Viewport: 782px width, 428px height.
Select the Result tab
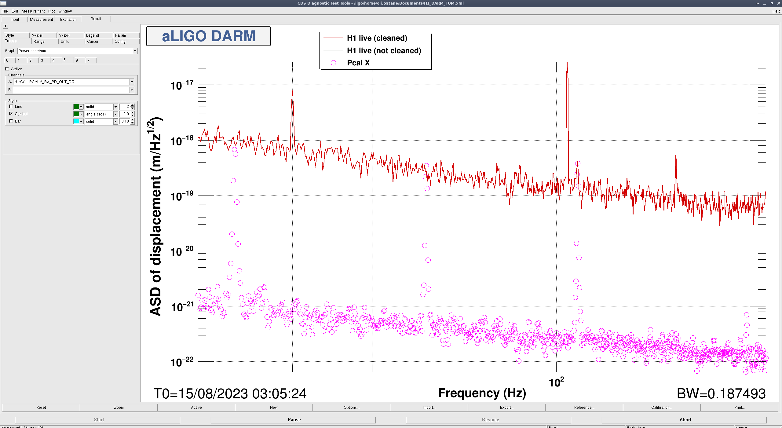(x=96, y=19)
